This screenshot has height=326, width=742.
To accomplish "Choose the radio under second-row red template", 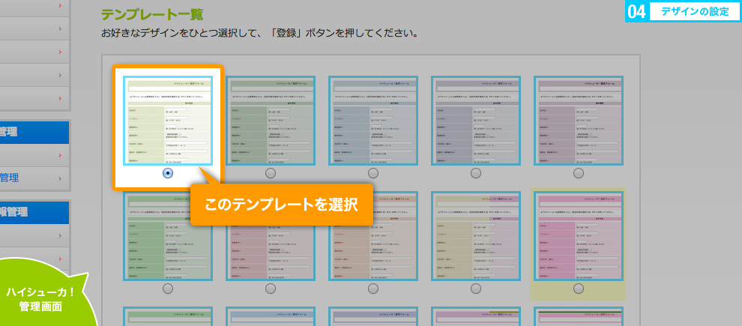I will (271, 289).
